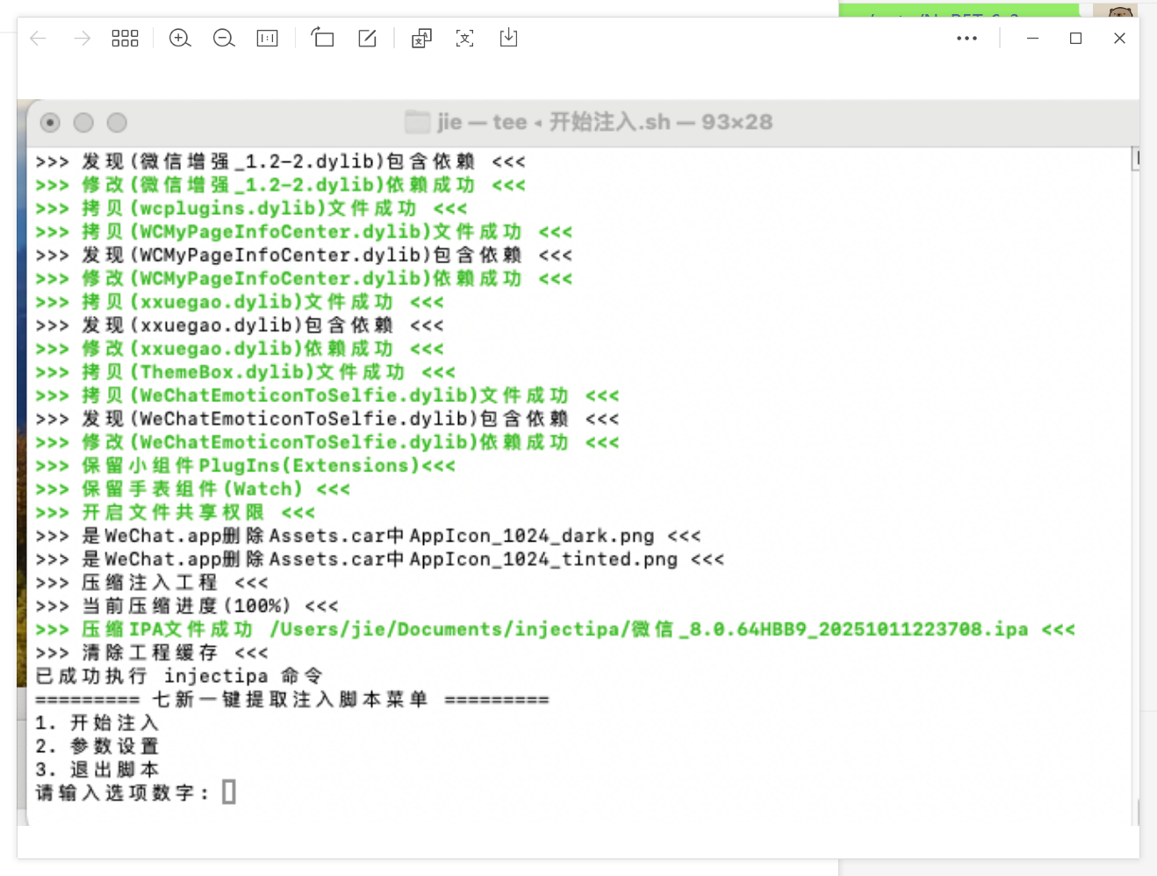The height and width of the screenshot is (876, 1157).
Task: Rotate the image
Action: pyautogui.click(x=322, y=38)
